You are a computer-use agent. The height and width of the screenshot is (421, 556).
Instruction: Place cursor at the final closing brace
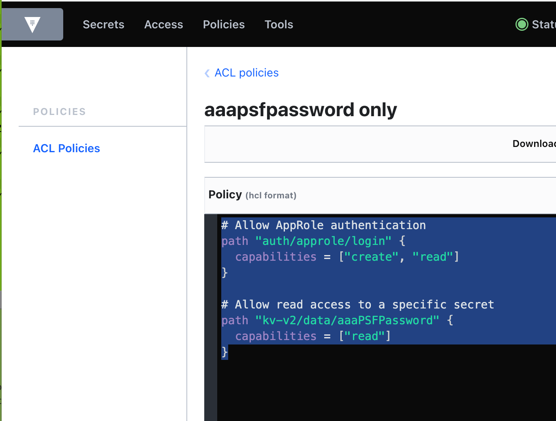click(225, 352)
